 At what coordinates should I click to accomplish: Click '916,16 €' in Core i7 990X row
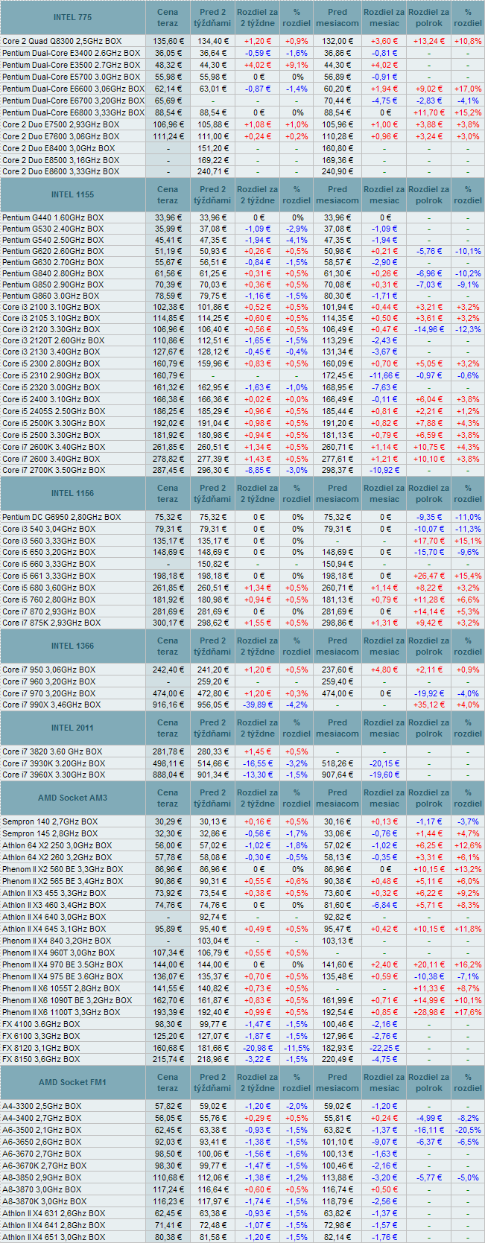168,705
